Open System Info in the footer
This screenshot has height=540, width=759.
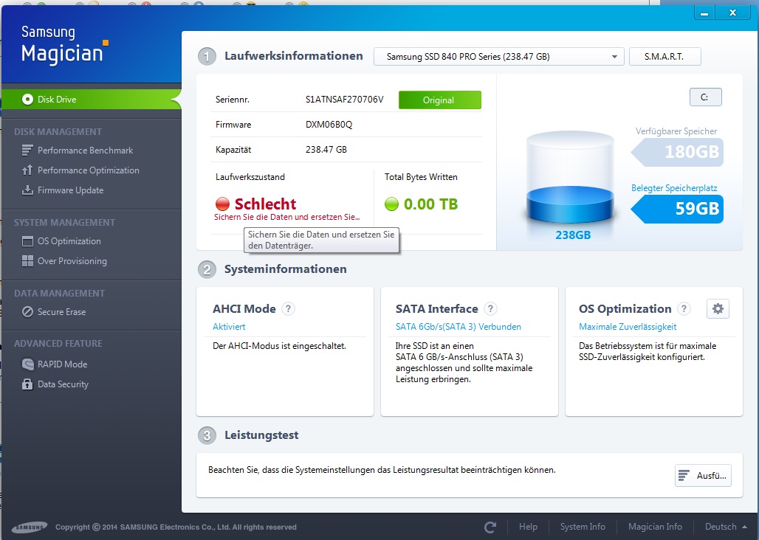(x=583, y=527)
